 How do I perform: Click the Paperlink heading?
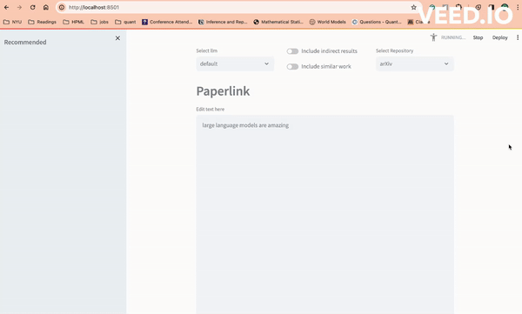223,91
